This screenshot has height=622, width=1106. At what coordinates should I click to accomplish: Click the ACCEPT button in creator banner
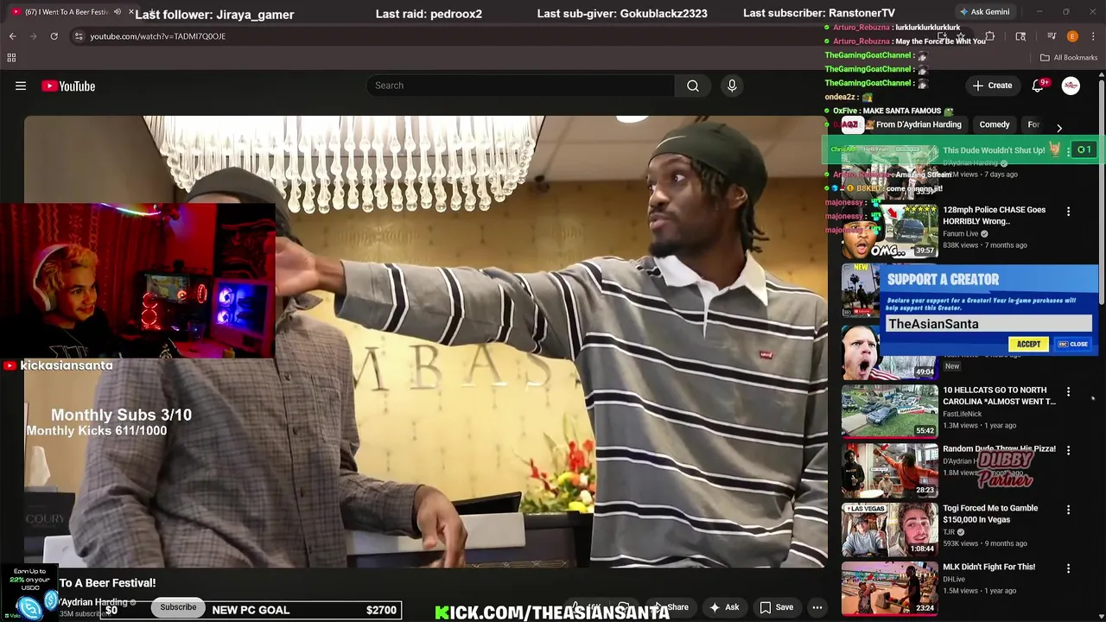point(1028,344)
